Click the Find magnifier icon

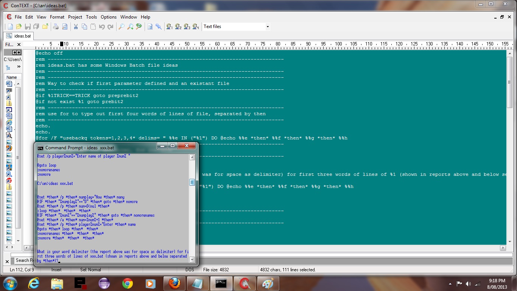(121, 27)
